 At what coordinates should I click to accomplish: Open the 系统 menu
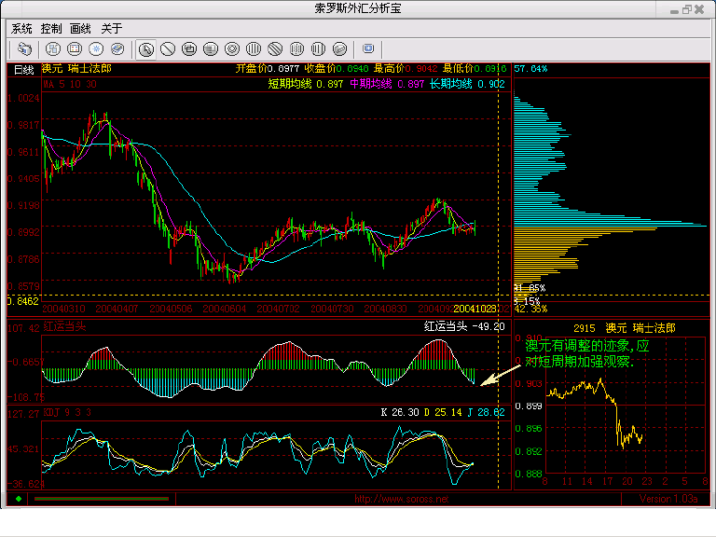(21, 28)
